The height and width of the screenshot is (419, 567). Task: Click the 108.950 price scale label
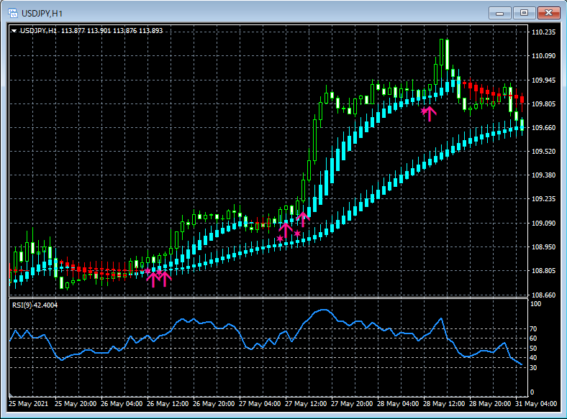coord(543,247)
